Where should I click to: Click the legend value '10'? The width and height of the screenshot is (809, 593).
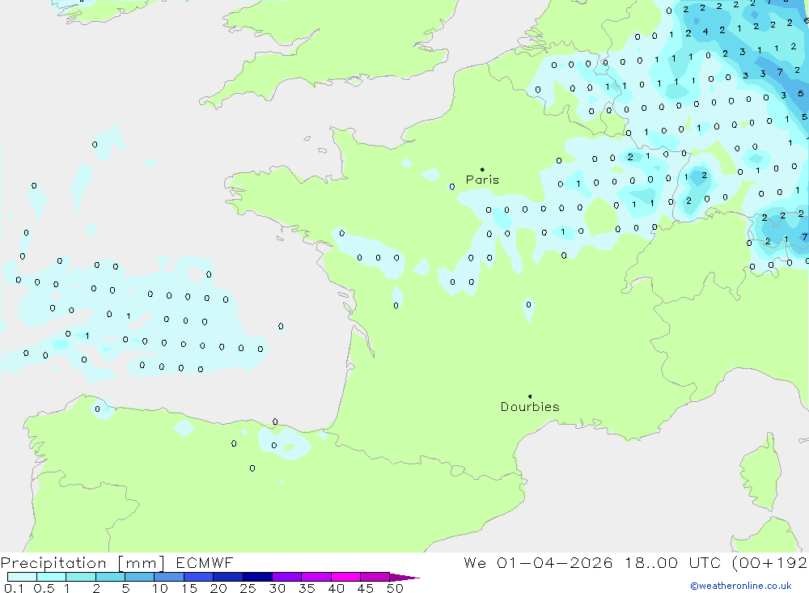click(x=160, y=588)
